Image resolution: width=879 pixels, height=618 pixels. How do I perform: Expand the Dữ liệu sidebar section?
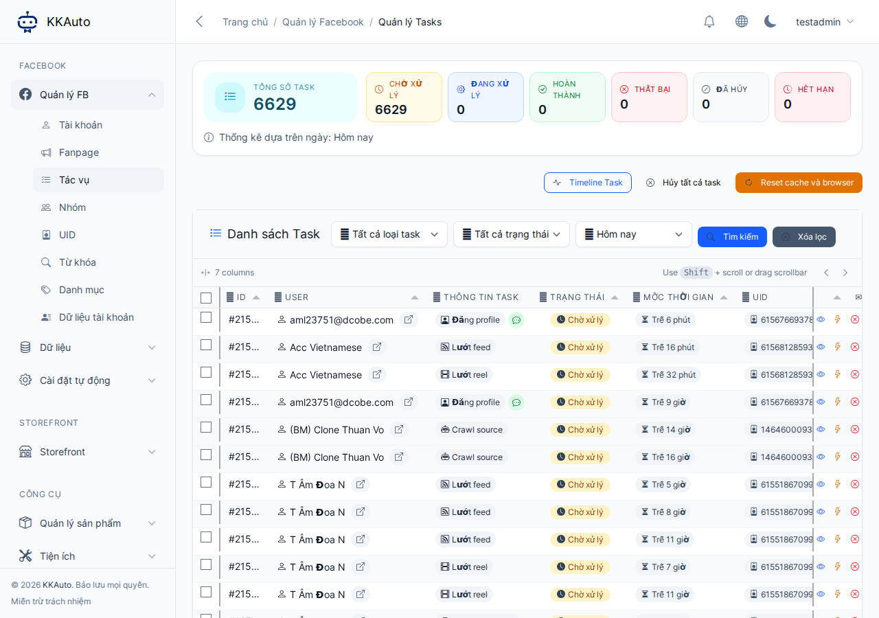tap(87, 347)
